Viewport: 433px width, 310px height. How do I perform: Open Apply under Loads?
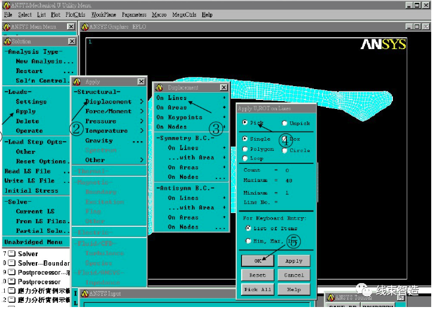[x=26, y=111]
